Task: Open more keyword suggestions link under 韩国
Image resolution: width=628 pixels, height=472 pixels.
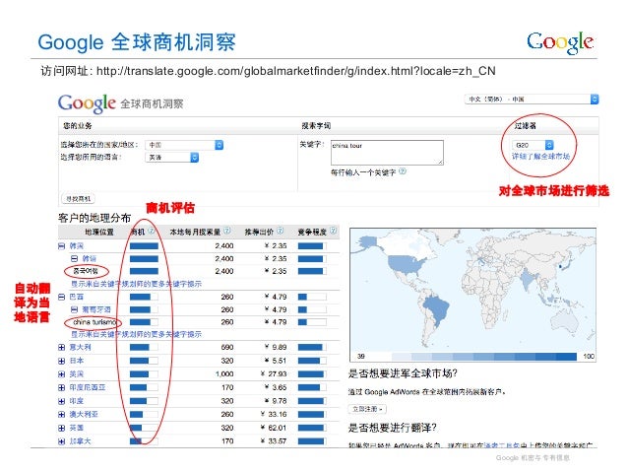Action: point(136,284)
